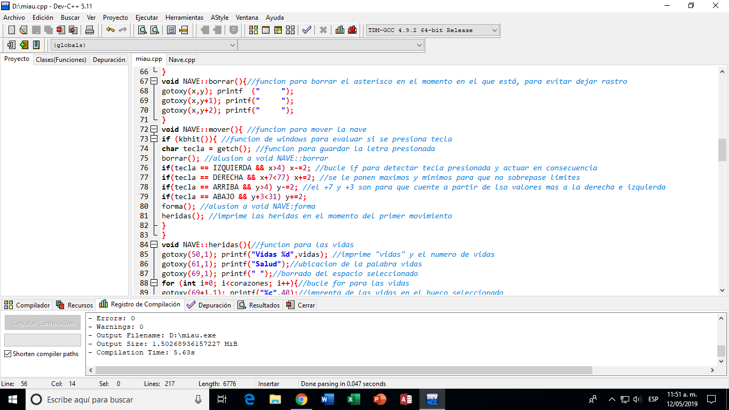The width and height of the screenshot is (729, 410).
Task: Open the (globals) class dropdown
Action: [144, 45]
